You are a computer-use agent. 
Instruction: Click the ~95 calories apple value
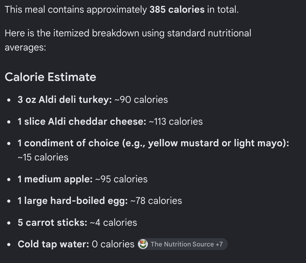pos(121,179)
